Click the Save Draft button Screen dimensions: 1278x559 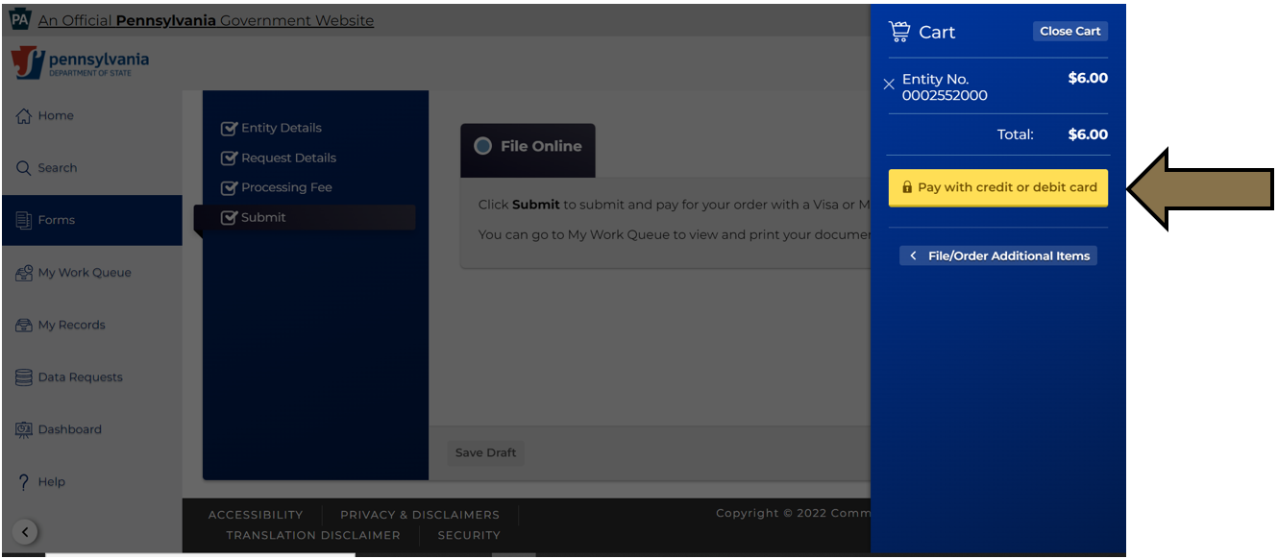(x=485, y=453)
